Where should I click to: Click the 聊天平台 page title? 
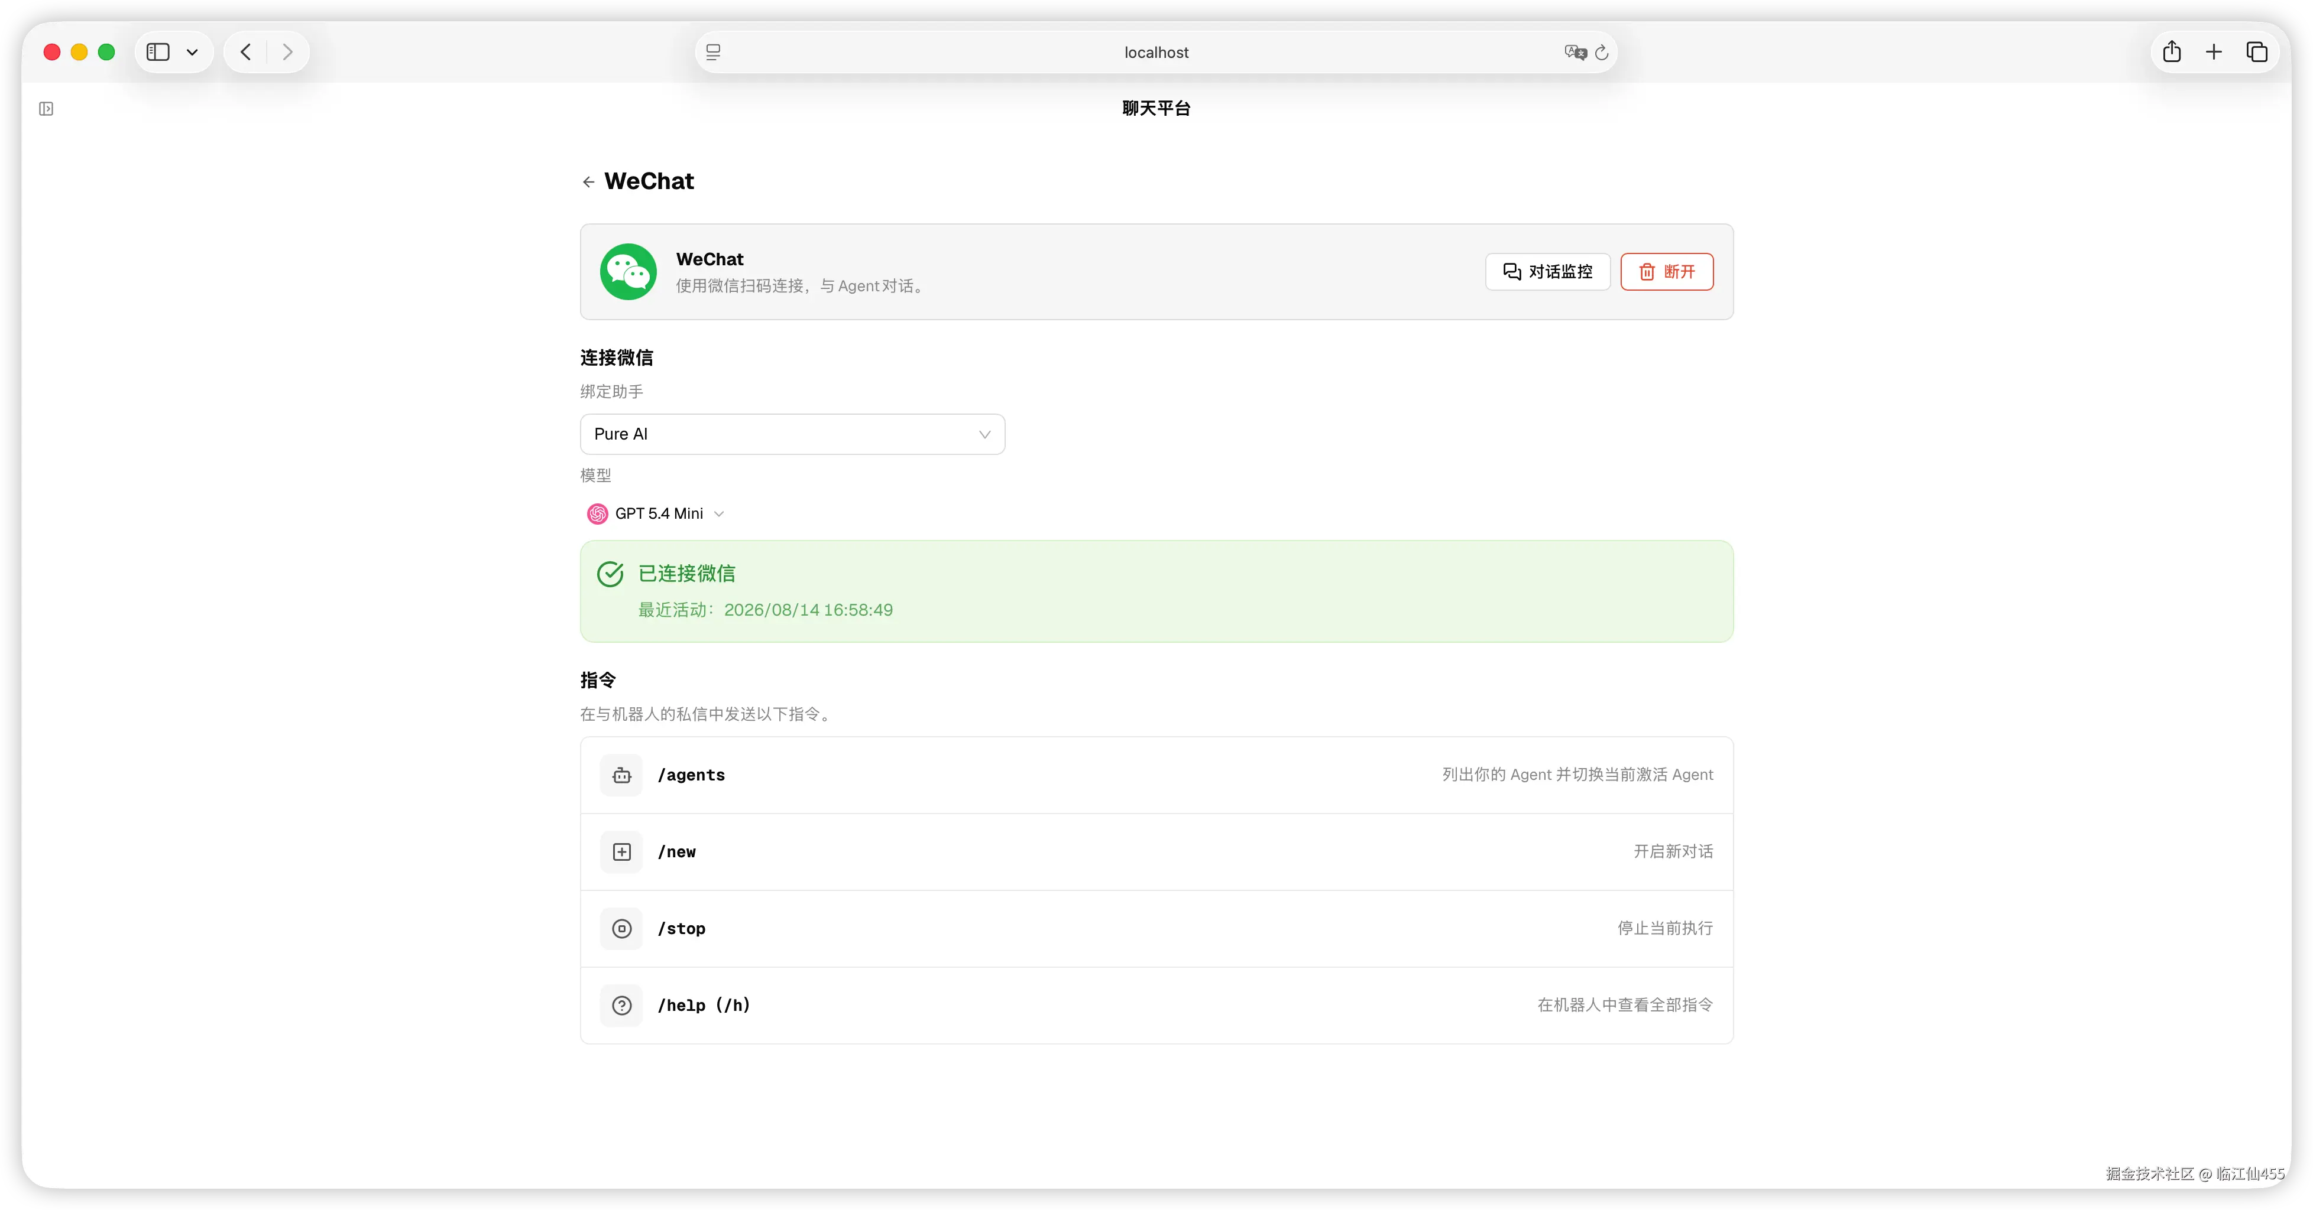[1156, 109]
